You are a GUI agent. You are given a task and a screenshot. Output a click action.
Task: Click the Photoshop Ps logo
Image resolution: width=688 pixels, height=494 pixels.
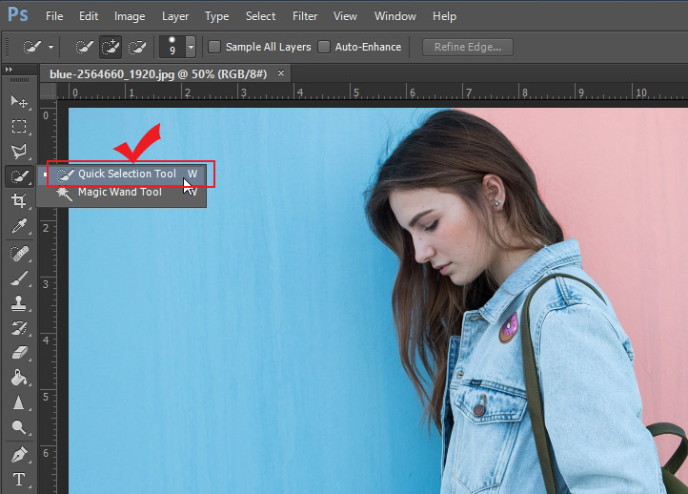point(18,14)
